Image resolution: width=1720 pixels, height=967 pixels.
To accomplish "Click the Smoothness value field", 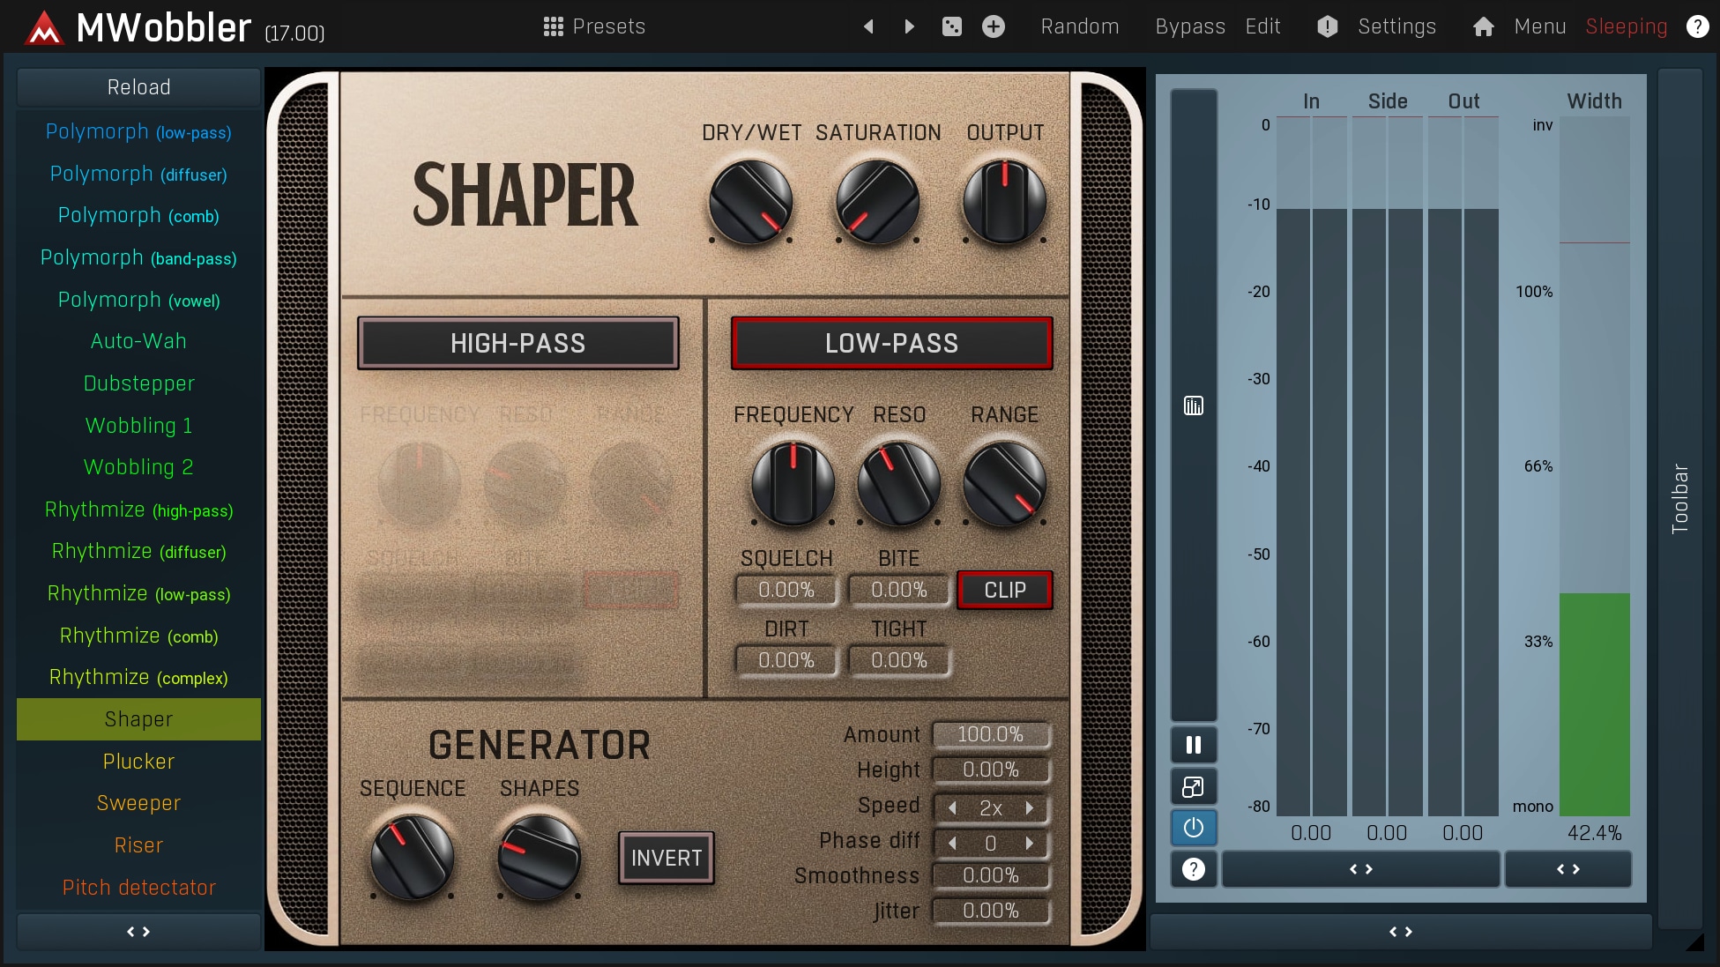I will coord(990,875).
